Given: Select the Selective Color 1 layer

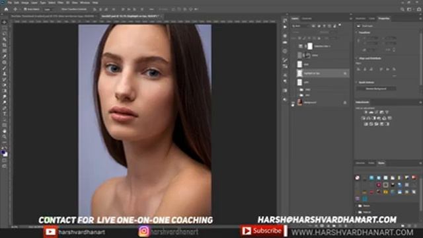Looking at the screenshot, I should 322,46.
